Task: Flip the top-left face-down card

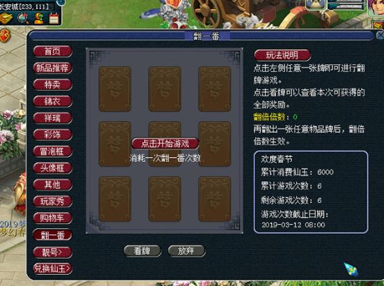Action: (x=115, y=89)
